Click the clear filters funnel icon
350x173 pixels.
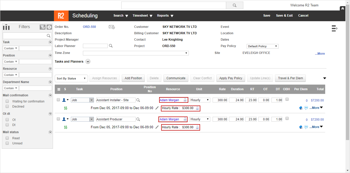click(x=42, y=27)
